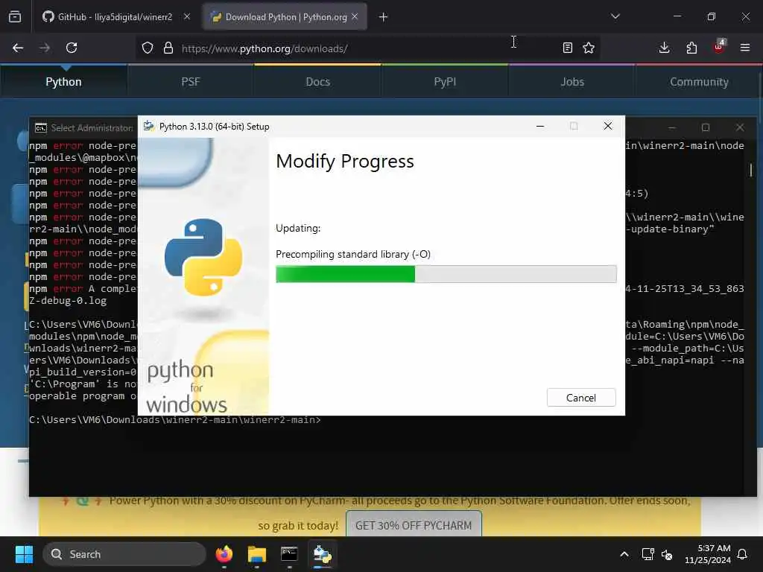Open the PyPI nav item
Screen dimensions: 763x572
pyautogui.click(x=445, y=82)
